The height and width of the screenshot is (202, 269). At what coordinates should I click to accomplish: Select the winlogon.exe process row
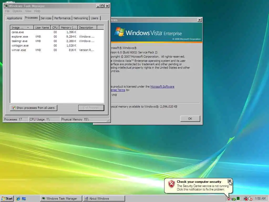57,46
